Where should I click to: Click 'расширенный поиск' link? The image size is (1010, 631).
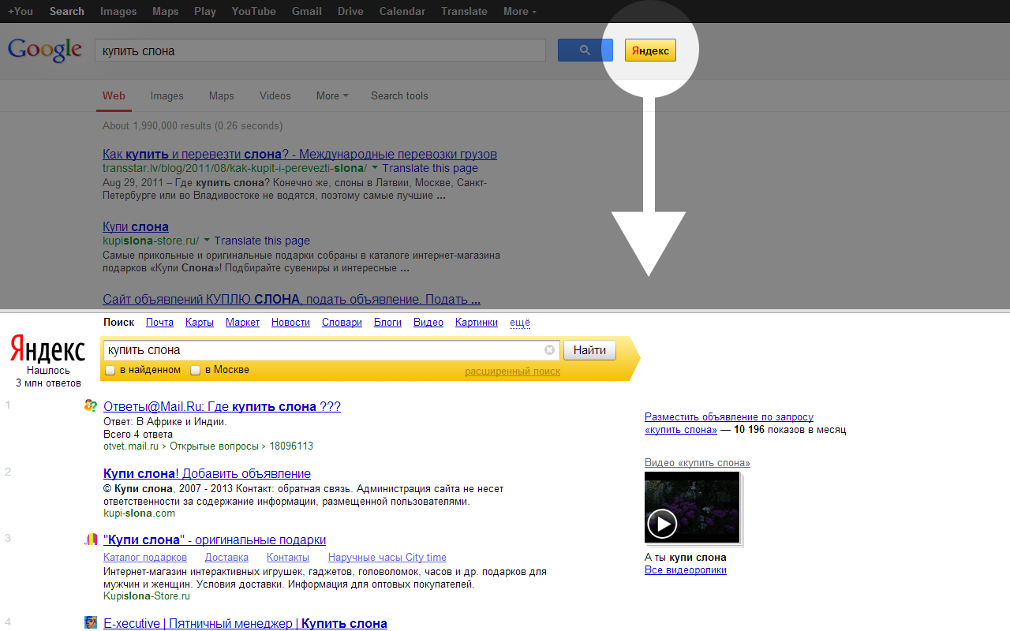click(513, 371)
